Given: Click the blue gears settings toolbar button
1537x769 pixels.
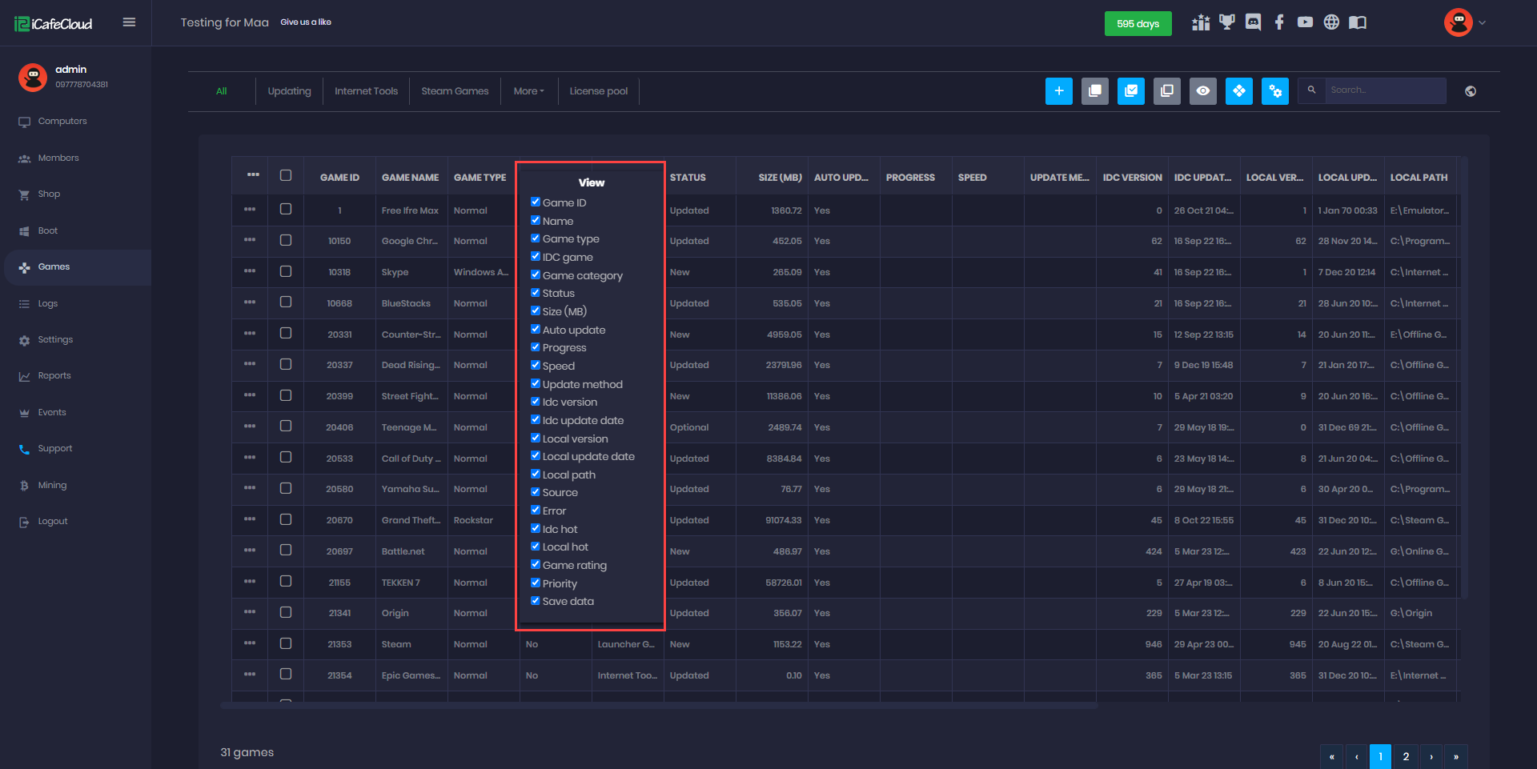Looking at the screenshot, I should tap(1274, 91).
